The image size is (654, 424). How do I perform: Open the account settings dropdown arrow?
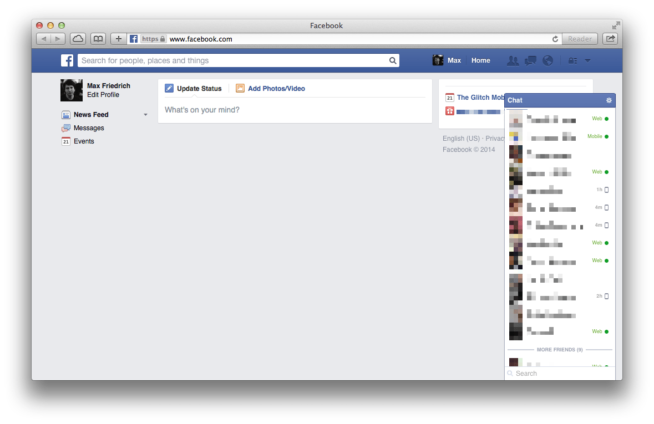tap(587, 60)
